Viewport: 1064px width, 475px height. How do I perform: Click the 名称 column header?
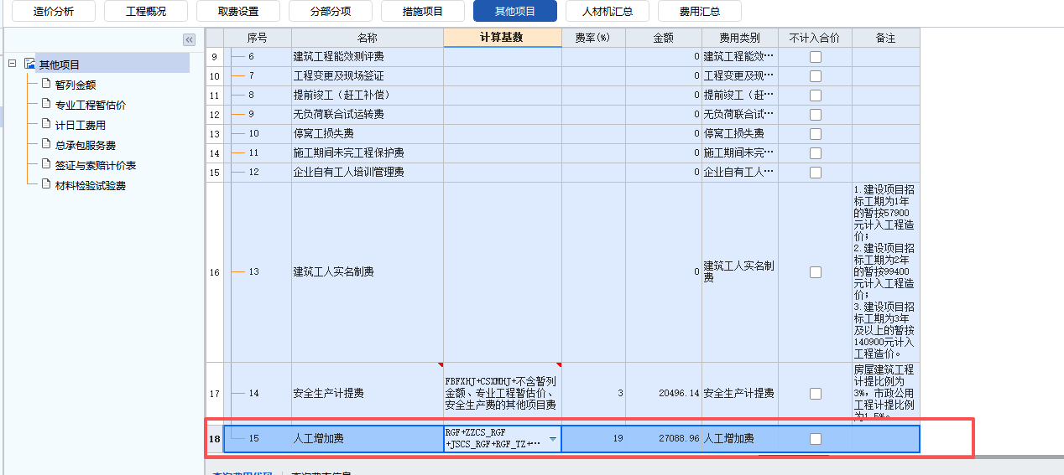[x=368, y=38]
